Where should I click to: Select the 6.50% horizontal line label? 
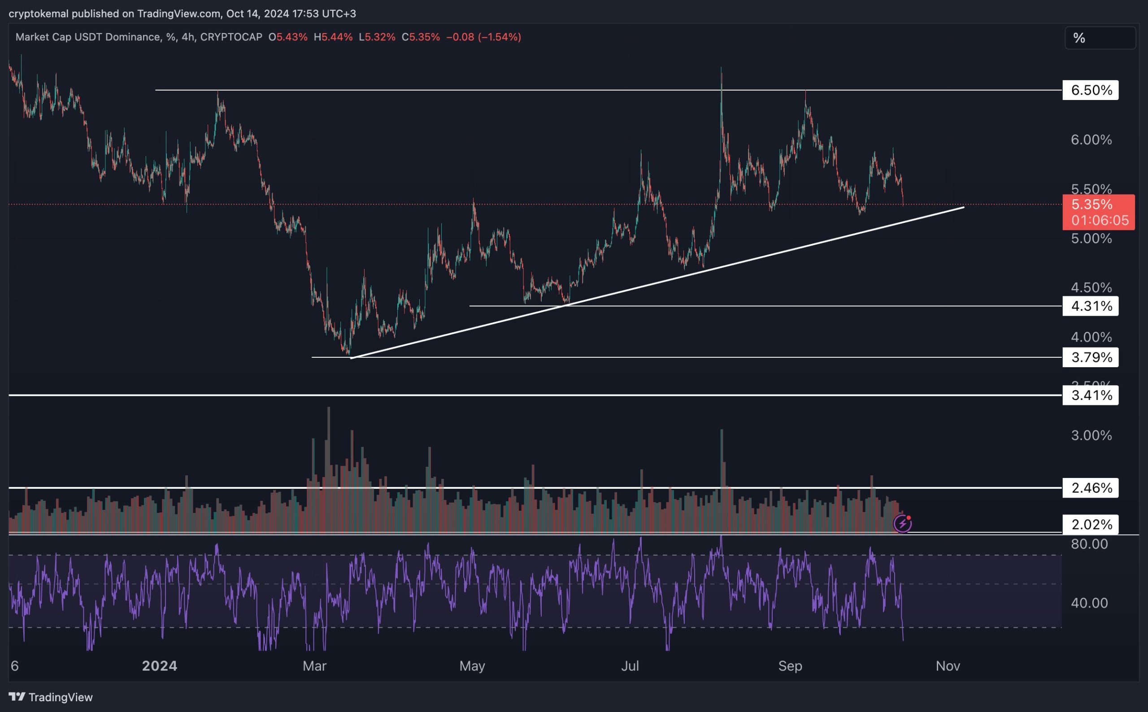point(1090,90)
